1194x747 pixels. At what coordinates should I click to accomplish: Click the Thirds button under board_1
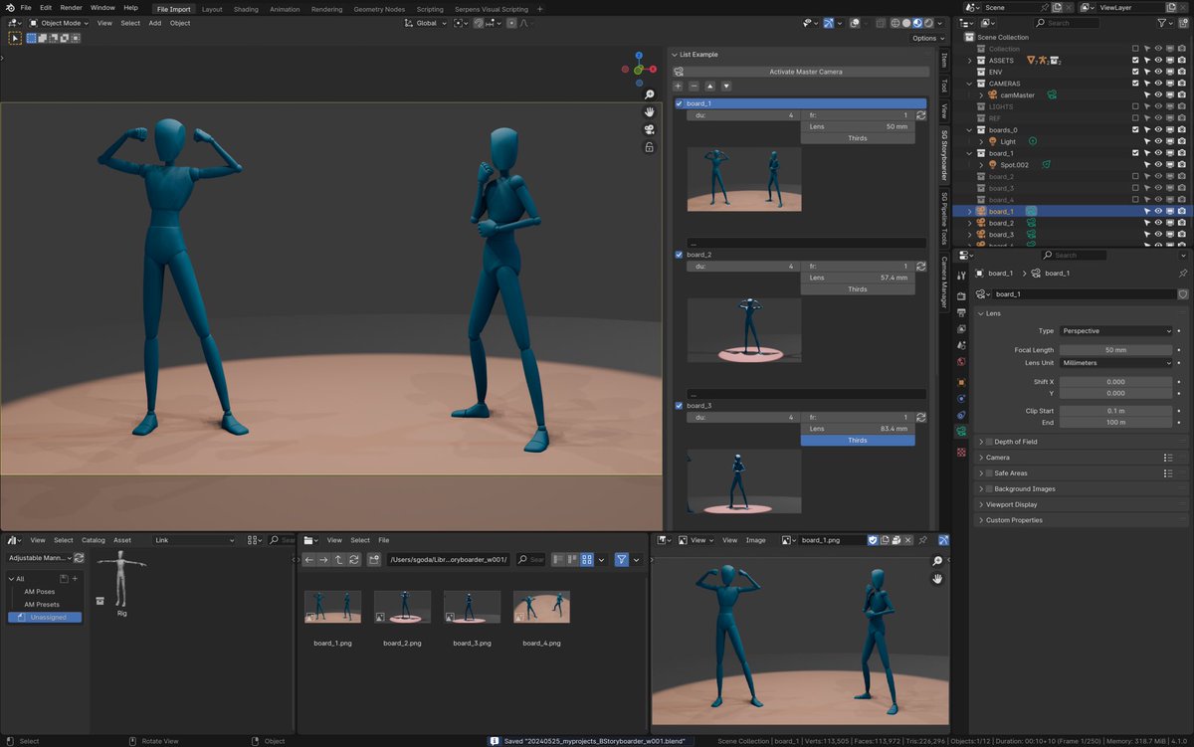click(x=858, y=137)
